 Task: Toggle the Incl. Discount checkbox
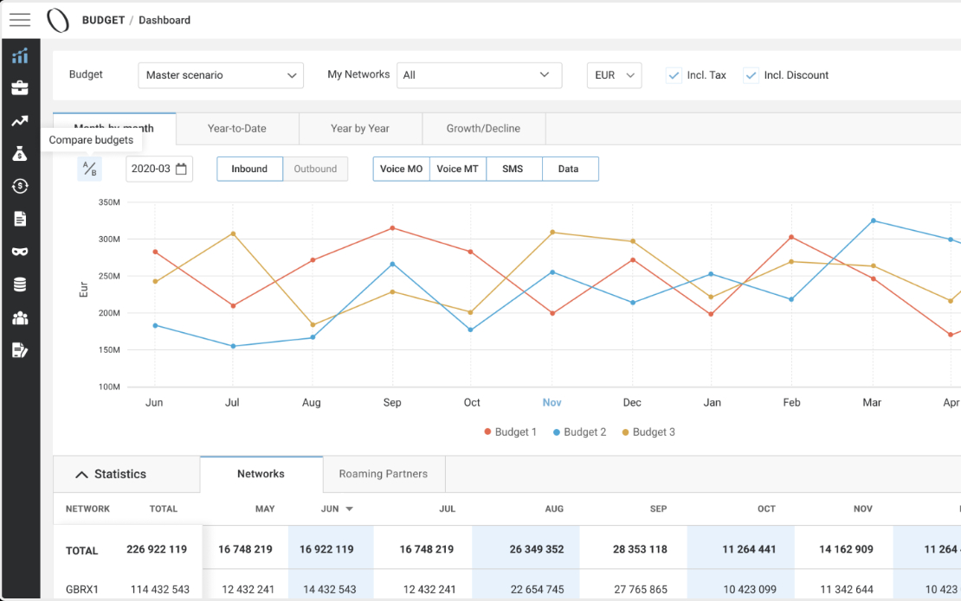(x=751, y=75)
